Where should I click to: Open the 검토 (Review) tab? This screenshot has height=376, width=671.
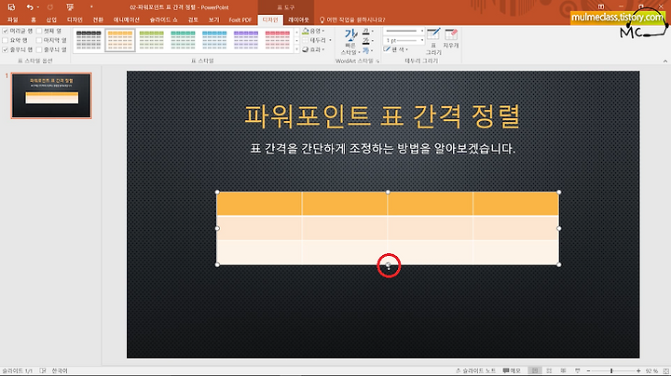[193, 20]
